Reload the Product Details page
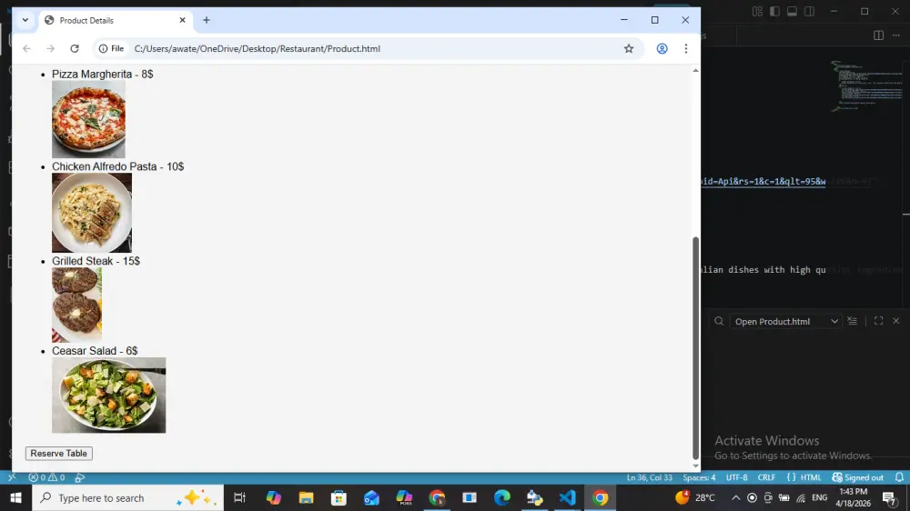Viewport: 910px width, 511px height. pyautogui.click(x=75, y=49)
